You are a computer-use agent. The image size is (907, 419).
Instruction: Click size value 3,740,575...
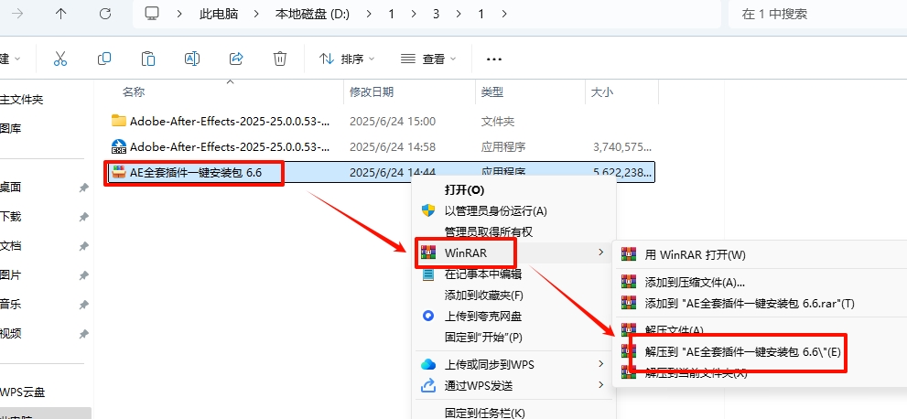click(x=622, y=146)
